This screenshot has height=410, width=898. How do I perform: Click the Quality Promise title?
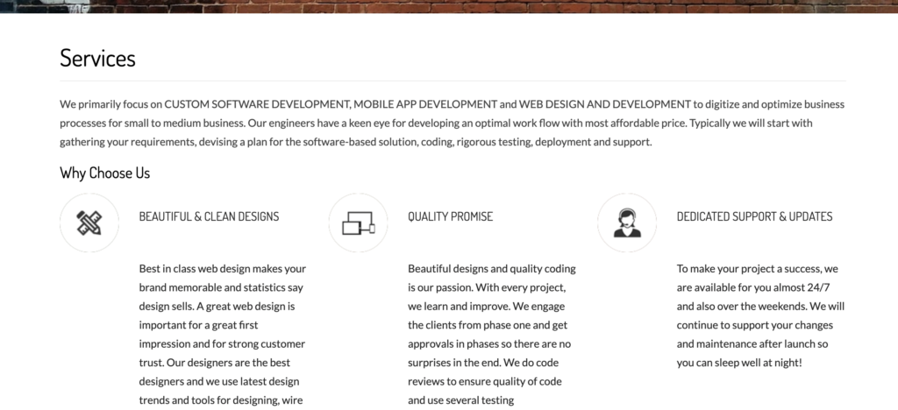[450, 216]
